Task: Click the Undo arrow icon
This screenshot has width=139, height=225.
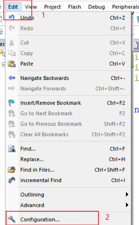Action: coord(11,18)
